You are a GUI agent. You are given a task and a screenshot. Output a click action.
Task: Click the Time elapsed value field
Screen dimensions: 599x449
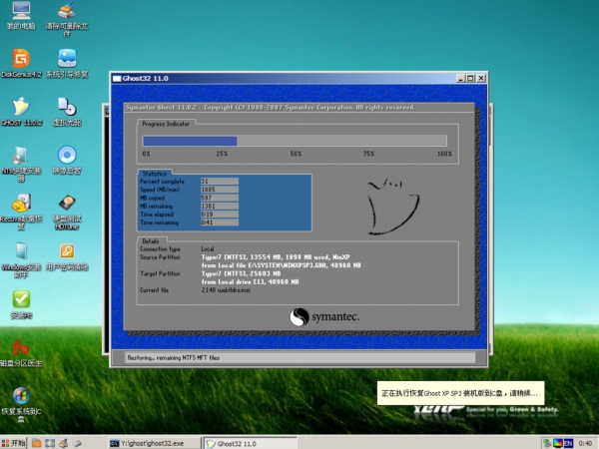pyautogui.click(x=220, y=215)
